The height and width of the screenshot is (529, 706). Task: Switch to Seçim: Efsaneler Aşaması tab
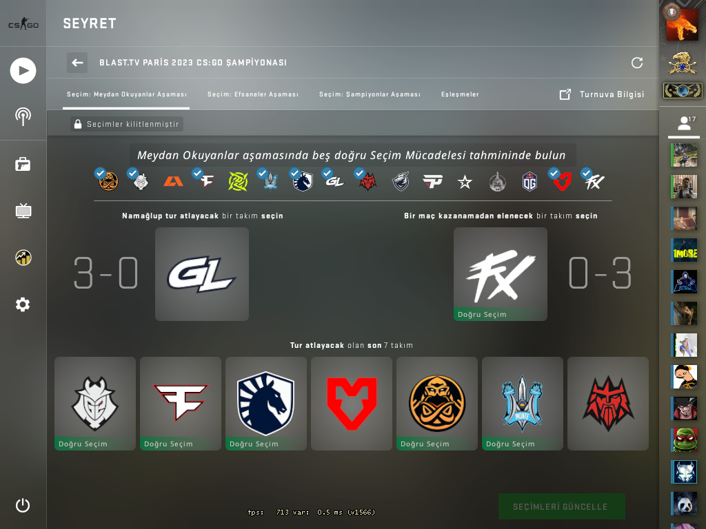[x=253, y=94]
